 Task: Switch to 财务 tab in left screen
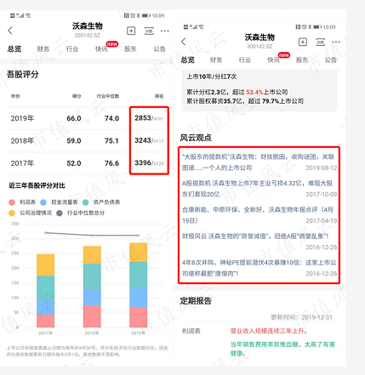tap(43, 49)
